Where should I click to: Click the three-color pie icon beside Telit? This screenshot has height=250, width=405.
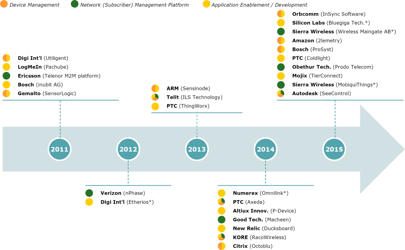pyautogui.click(x=155, y=97)
